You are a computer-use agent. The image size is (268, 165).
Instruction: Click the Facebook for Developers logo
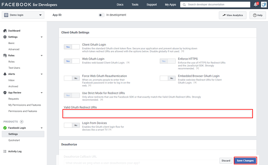click(x=29, y=4)
